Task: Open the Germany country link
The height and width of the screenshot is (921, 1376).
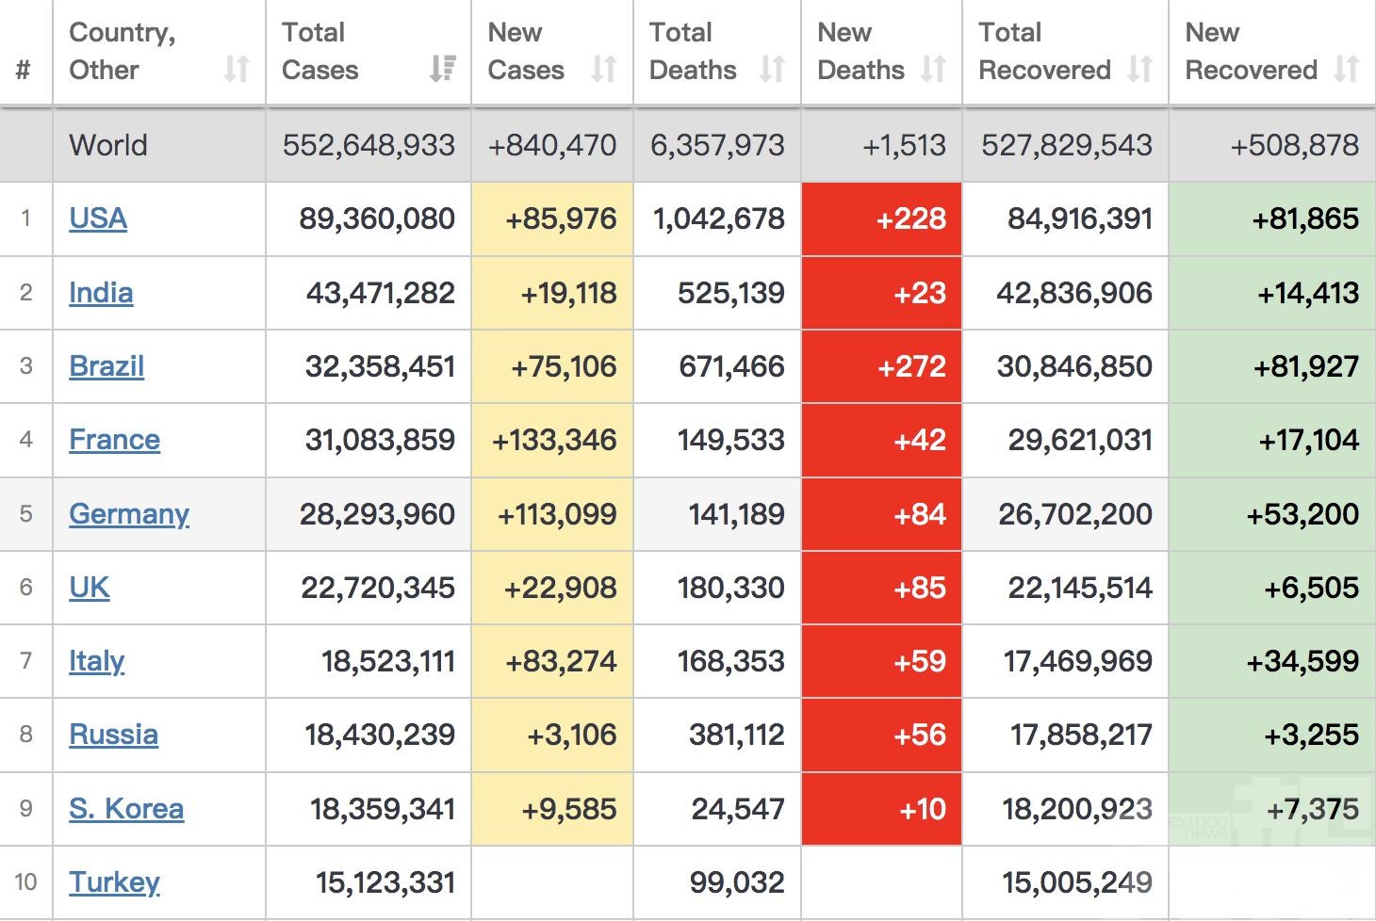Action: (x=129, y=514)
